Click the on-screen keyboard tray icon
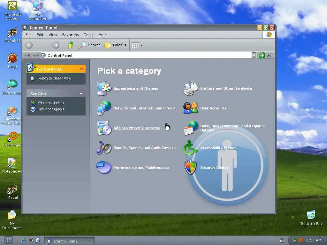Viewport: 327px width, 245px height. coord(282,241)
